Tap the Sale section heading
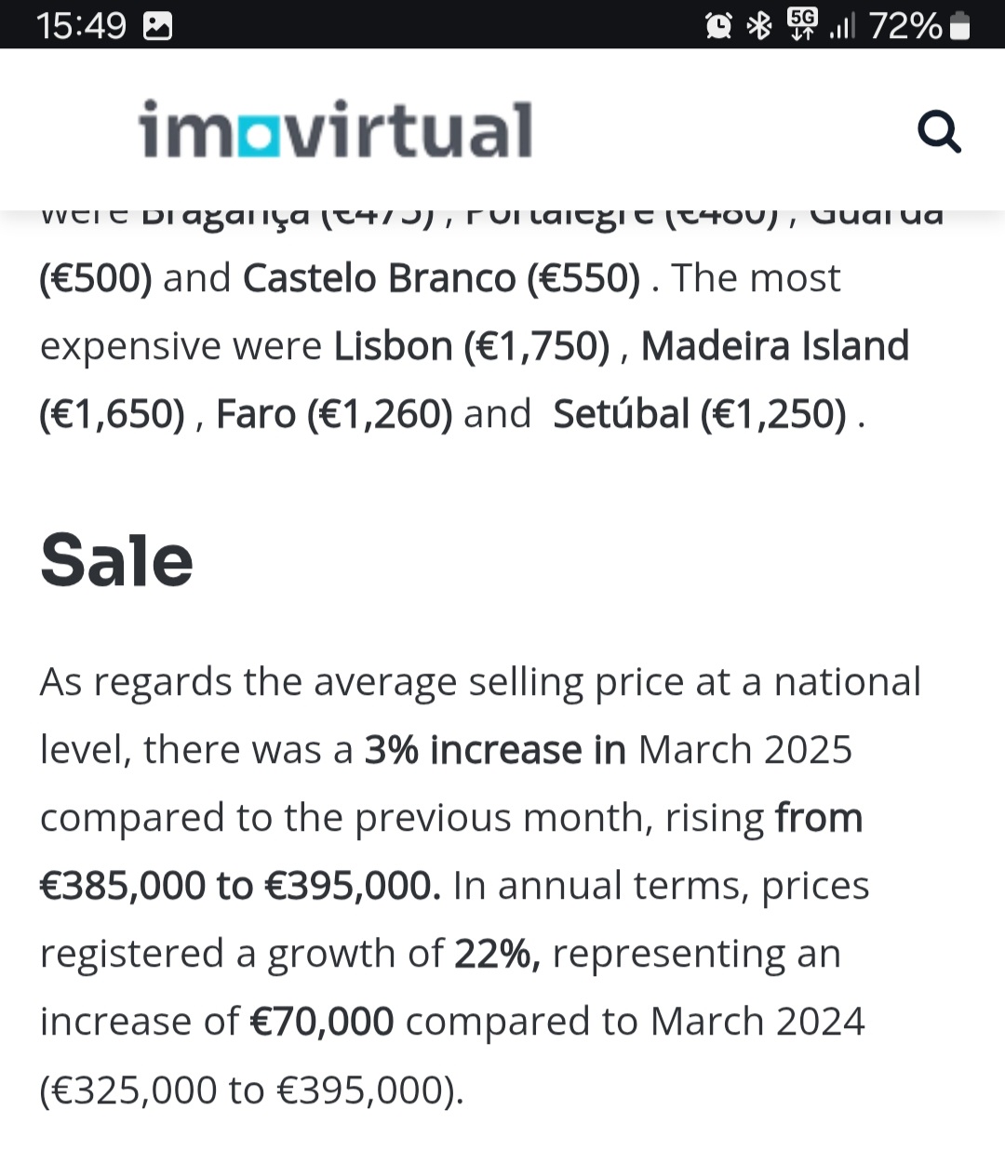Screen dimensions: 1005x1164 116,560
